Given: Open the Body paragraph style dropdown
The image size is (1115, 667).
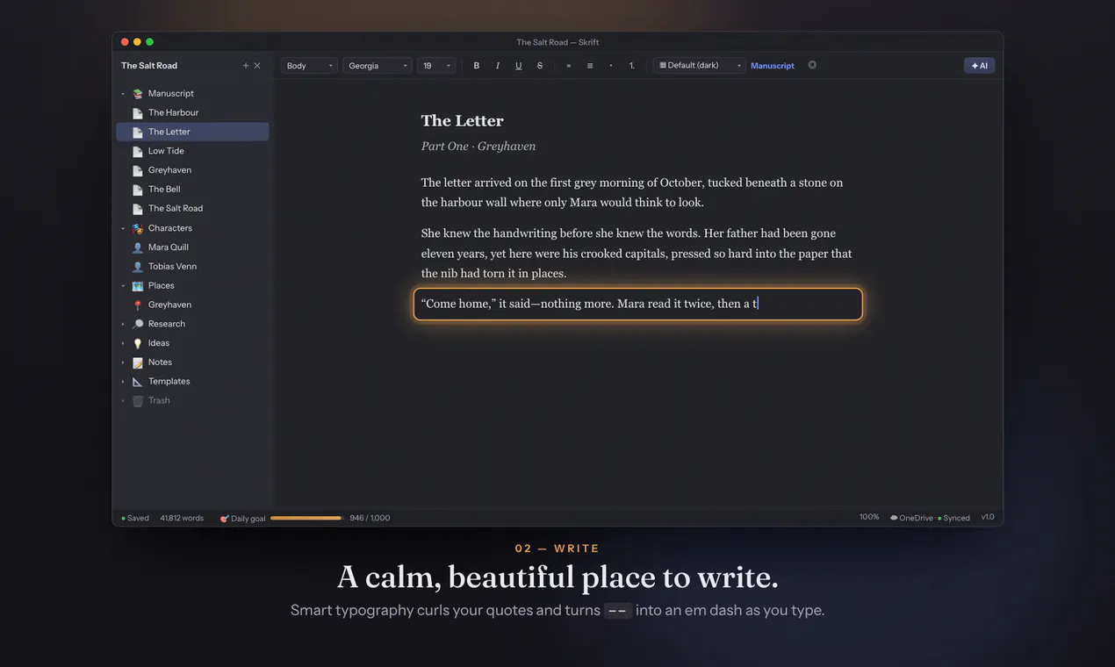Looking at the screenshot, I should [309, 66].
